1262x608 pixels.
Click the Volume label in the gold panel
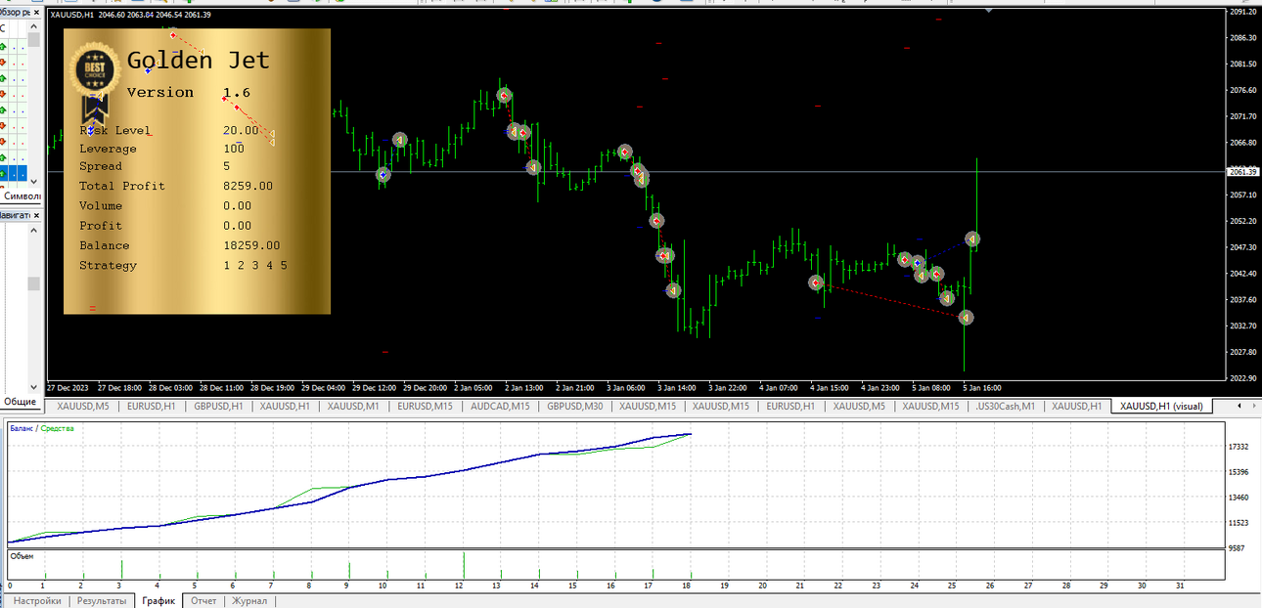(101, 205)
